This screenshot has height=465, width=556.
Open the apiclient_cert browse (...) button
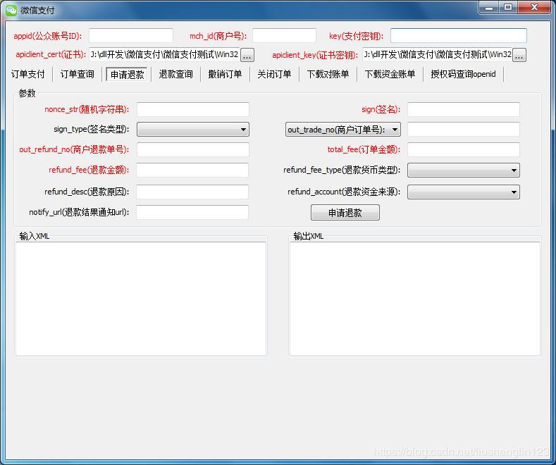(247, 55)
